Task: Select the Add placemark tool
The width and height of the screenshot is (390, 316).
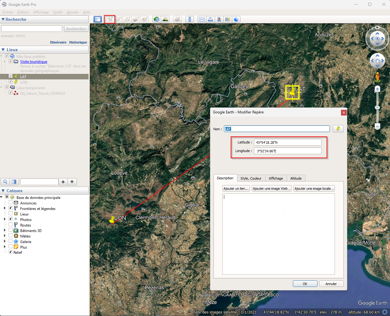Action: (110, 19)
